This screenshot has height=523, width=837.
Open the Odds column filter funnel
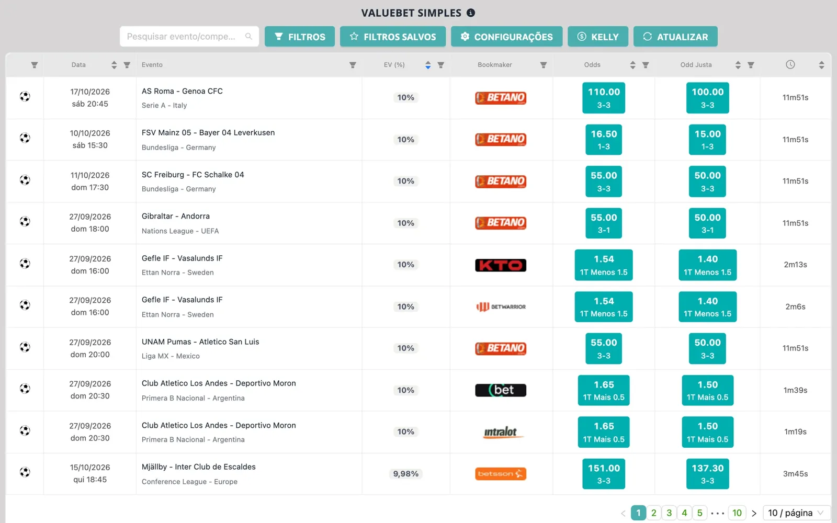[x=646, y=65]
